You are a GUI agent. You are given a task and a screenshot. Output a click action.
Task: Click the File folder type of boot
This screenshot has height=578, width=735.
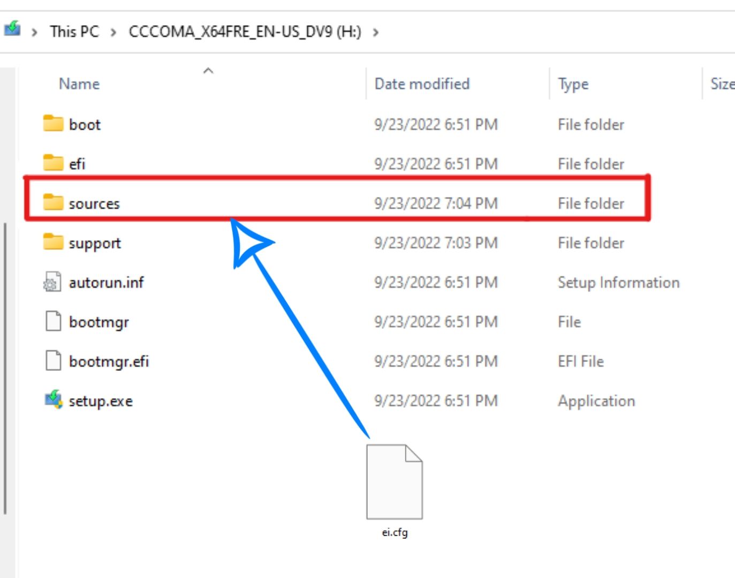(x=591, y=125)
